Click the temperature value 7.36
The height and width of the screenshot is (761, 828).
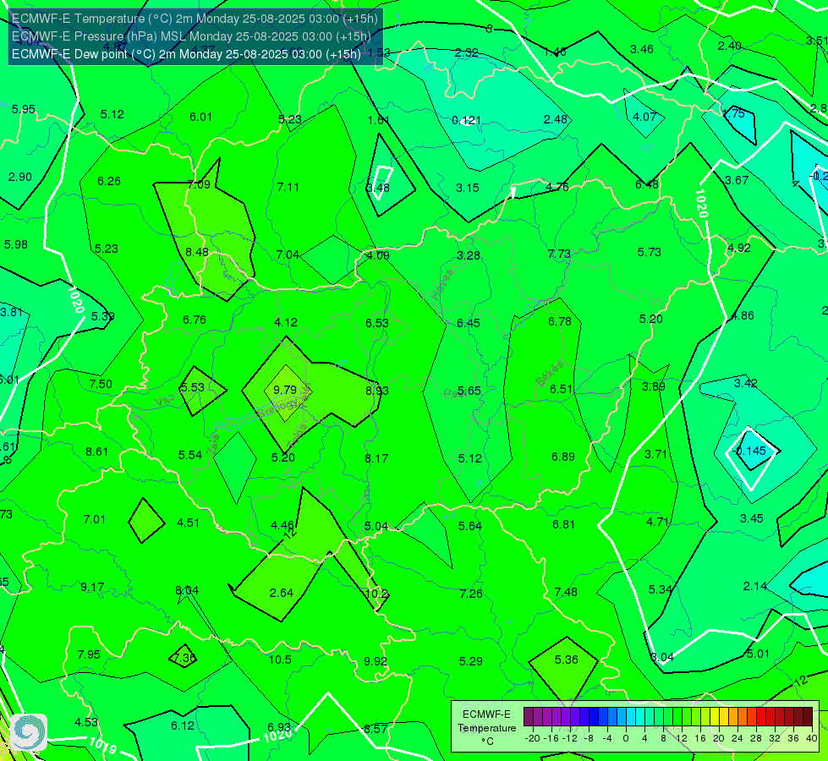(184, 659)
